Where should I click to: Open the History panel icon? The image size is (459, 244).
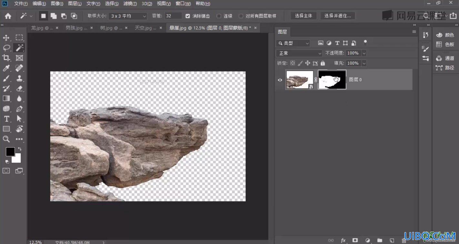point(425,35)
